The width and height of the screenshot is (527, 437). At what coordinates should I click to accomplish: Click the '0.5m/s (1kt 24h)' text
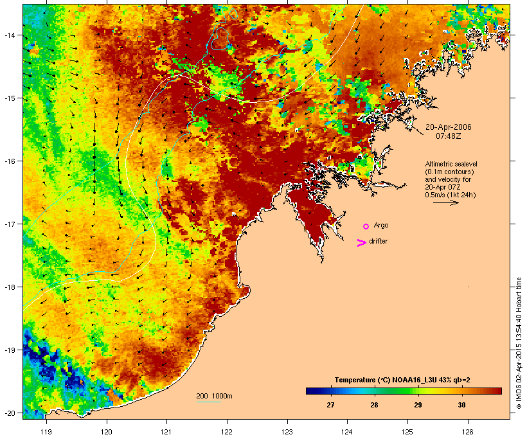coord(451,195)
